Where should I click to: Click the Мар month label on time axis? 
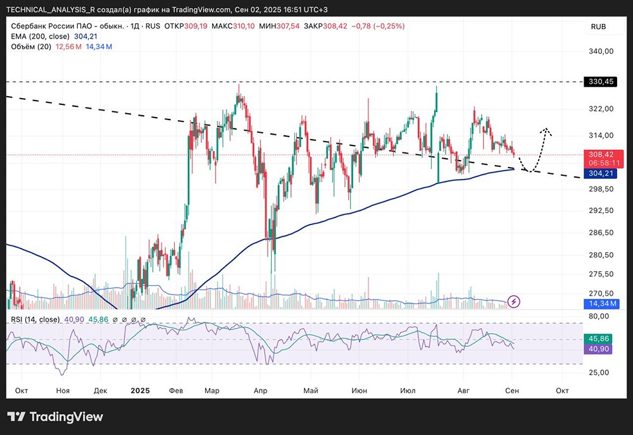212,391
